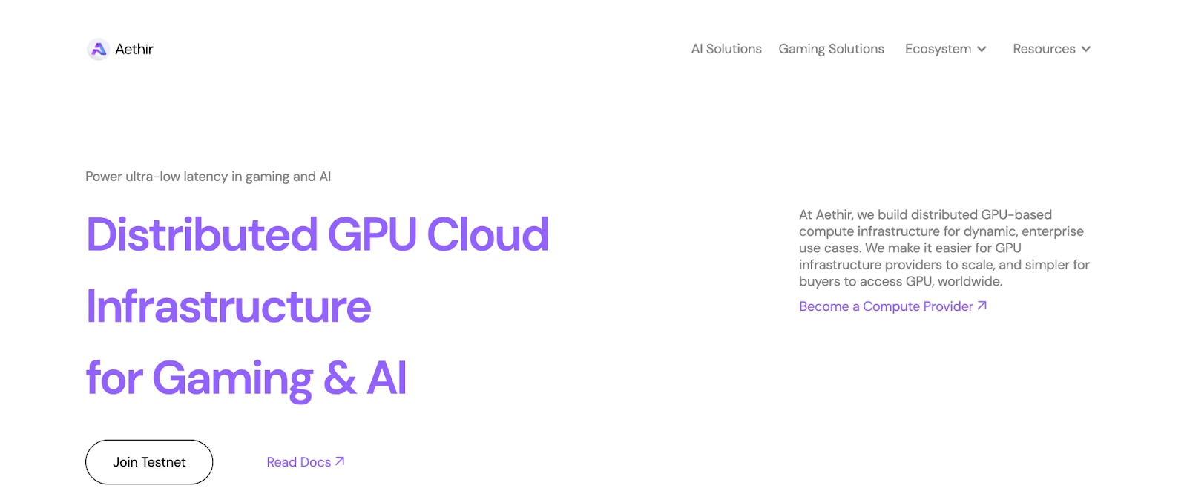Click the 'Infrastructure' headline line
Image resolution: width=1187 pixels, height=494 pixels.
(228, 306)
